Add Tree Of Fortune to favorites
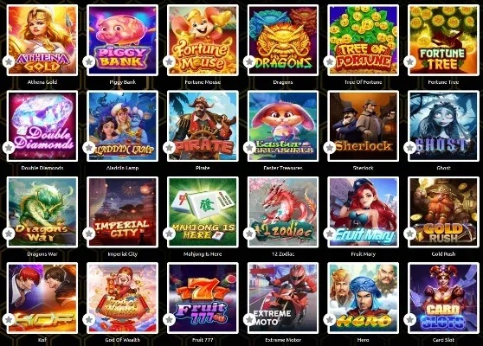Image resolution: width=483 pixels, height=346 pixels. click(330, 62)
